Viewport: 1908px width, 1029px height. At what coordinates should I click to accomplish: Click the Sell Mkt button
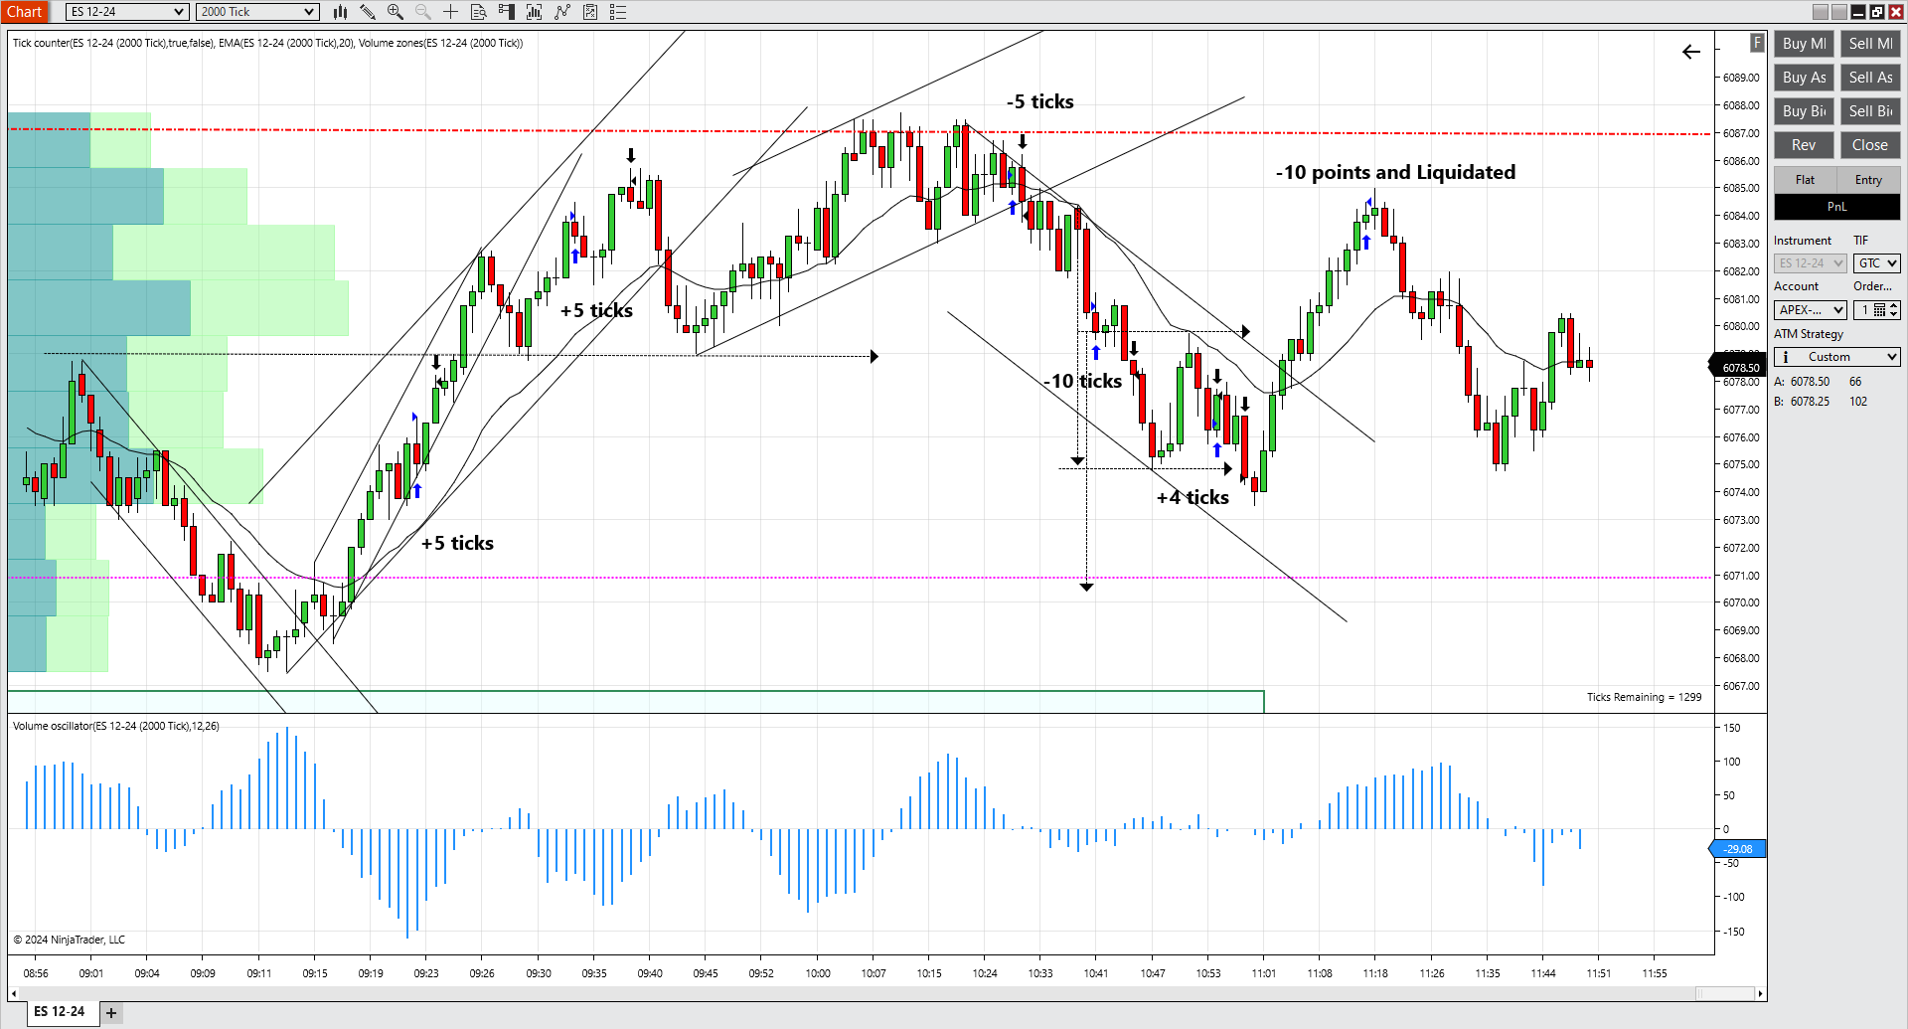click(x=1870, y=44)
